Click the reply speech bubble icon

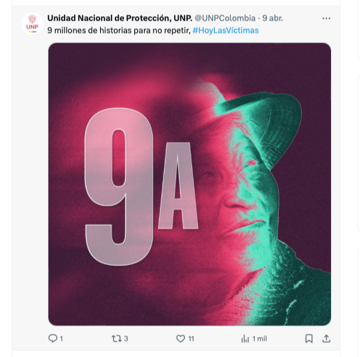(x=53, y=338)
